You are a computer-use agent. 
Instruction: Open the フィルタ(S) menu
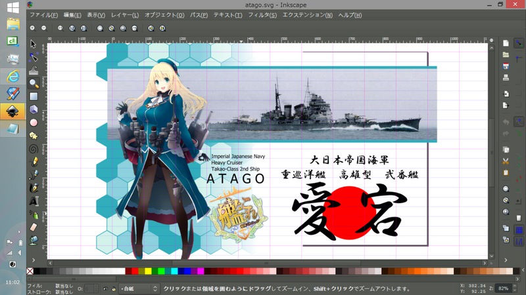coord(262,15)
